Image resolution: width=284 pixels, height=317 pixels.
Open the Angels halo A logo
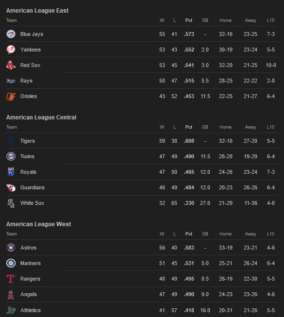(x=11, y=294)
